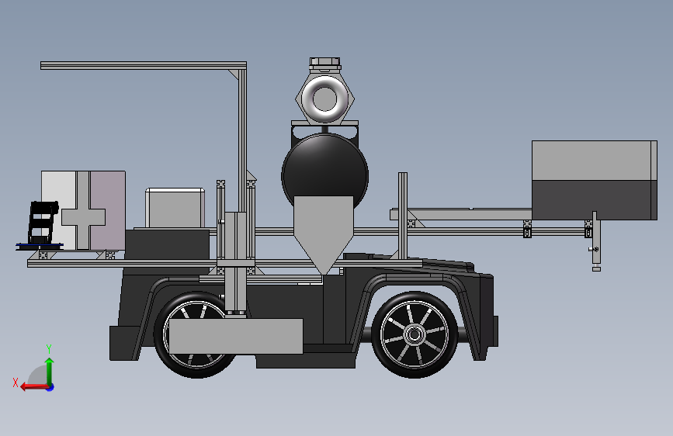Click the red X axis arrow of the triad
673x436 pixels.
[x=34, y=387]
